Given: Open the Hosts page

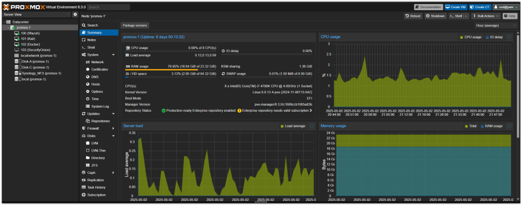Looking at the screenshot, I should (99, 84).
